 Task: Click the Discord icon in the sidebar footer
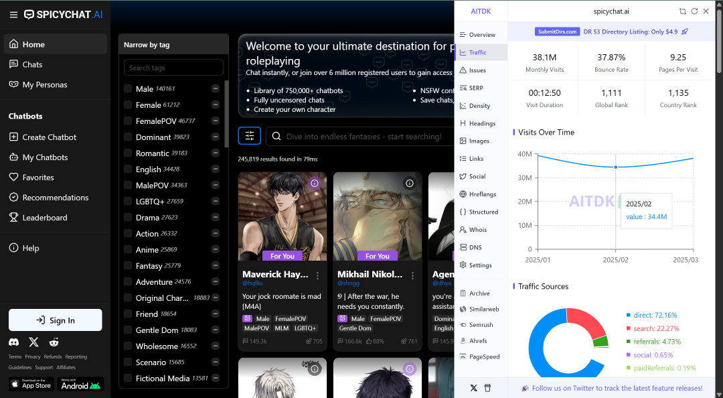click(x=14, y=342)
